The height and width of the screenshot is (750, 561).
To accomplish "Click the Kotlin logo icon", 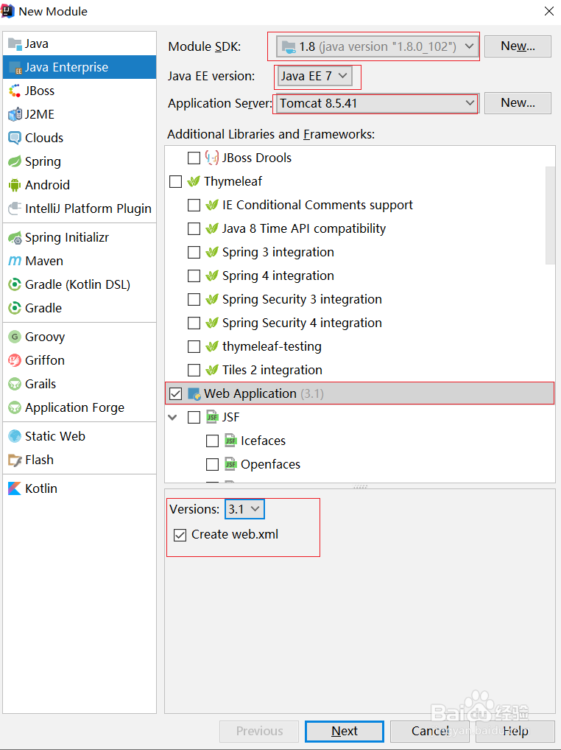I will click(14, 488).
